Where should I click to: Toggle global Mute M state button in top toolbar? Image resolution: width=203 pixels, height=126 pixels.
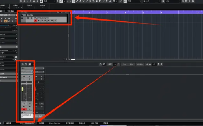(21, 1)
